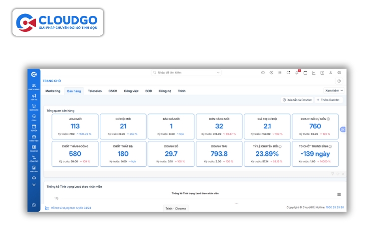Click the clock icon at sidebar bottom
Viewport: 374px width, 249px height.
click(x=34, y=205)
